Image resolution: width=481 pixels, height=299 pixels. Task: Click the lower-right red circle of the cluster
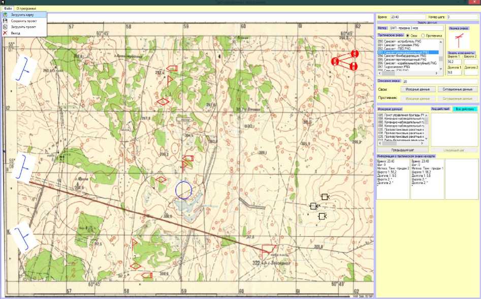354,66
